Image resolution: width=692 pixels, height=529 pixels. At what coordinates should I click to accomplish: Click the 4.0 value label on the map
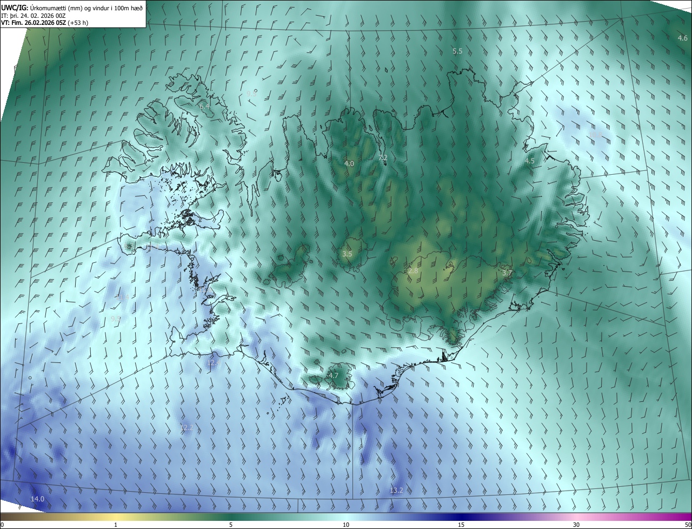(x=349, y=163)
